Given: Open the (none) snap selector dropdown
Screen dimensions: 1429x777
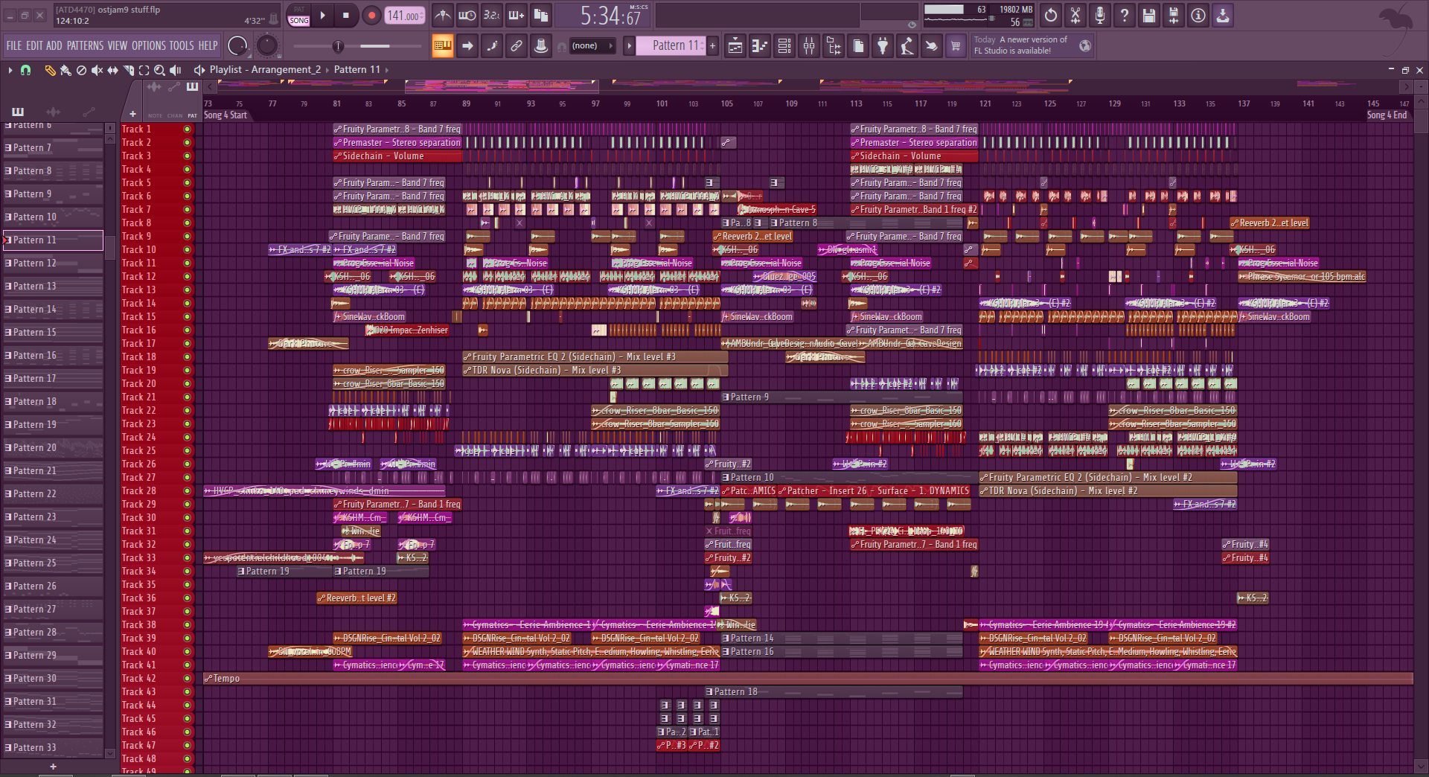Looking at the screenshot, I should pyautogui.click(x=592, y=46).
